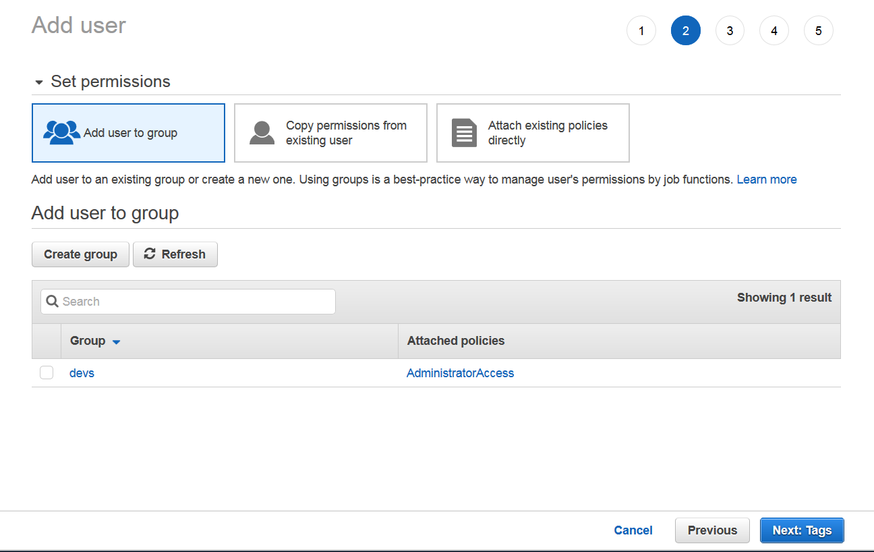Viewport: 874px width, 552px height.
Task: Focus the group Search field
Action: point(188,302)
